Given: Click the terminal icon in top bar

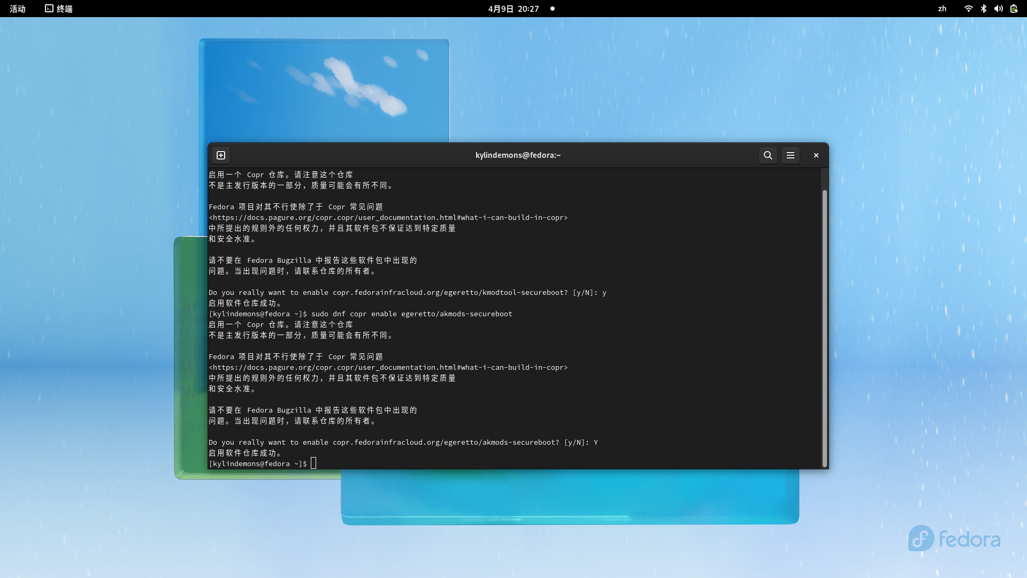Looking at the screenshot, I should pos(49,9).
